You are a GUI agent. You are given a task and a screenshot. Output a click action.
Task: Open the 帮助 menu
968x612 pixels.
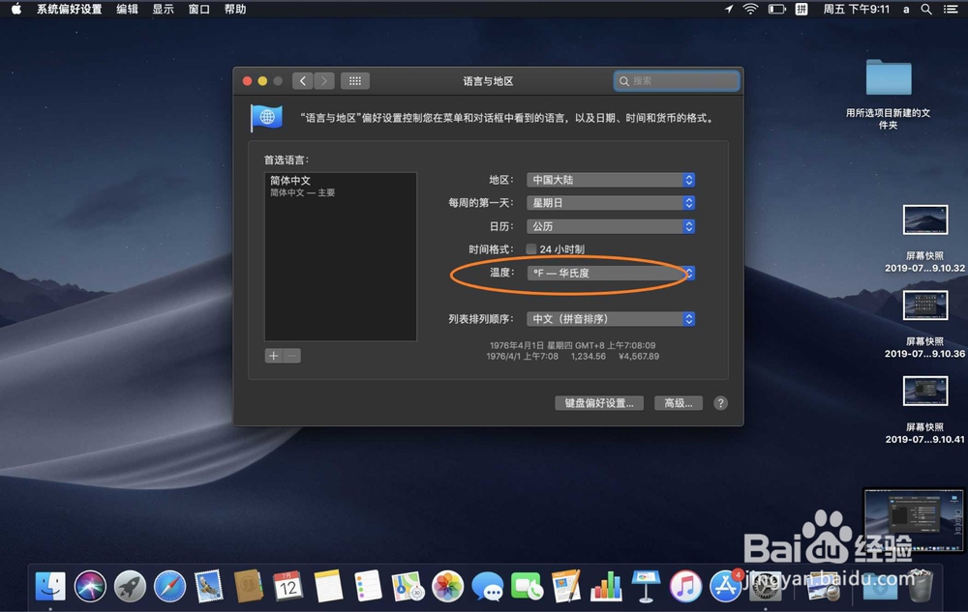(x=235, y=10)
